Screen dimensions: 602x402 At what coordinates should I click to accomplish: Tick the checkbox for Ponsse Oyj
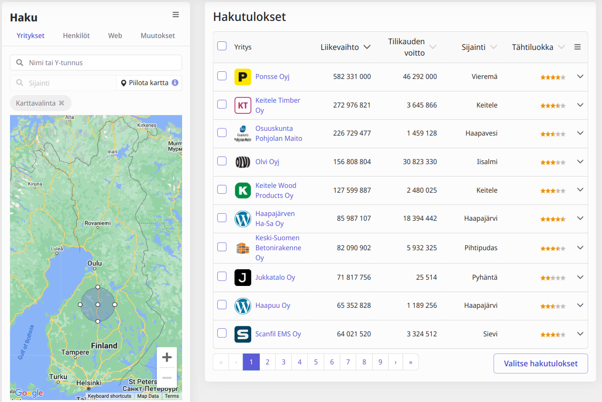[222, 76]
